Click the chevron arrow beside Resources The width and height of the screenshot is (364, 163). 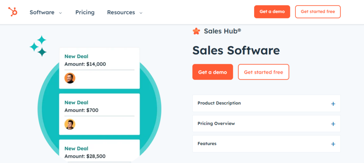click(x=141, y=13)
